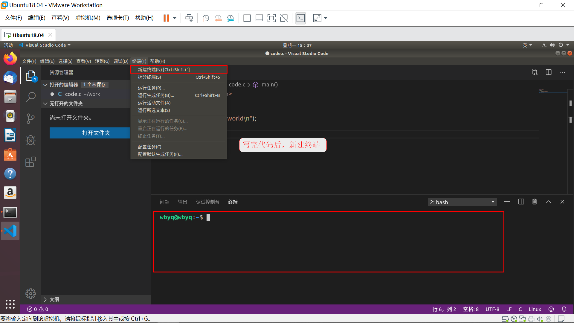Switch to the 输出 panel tab

[x=182, y=202]
